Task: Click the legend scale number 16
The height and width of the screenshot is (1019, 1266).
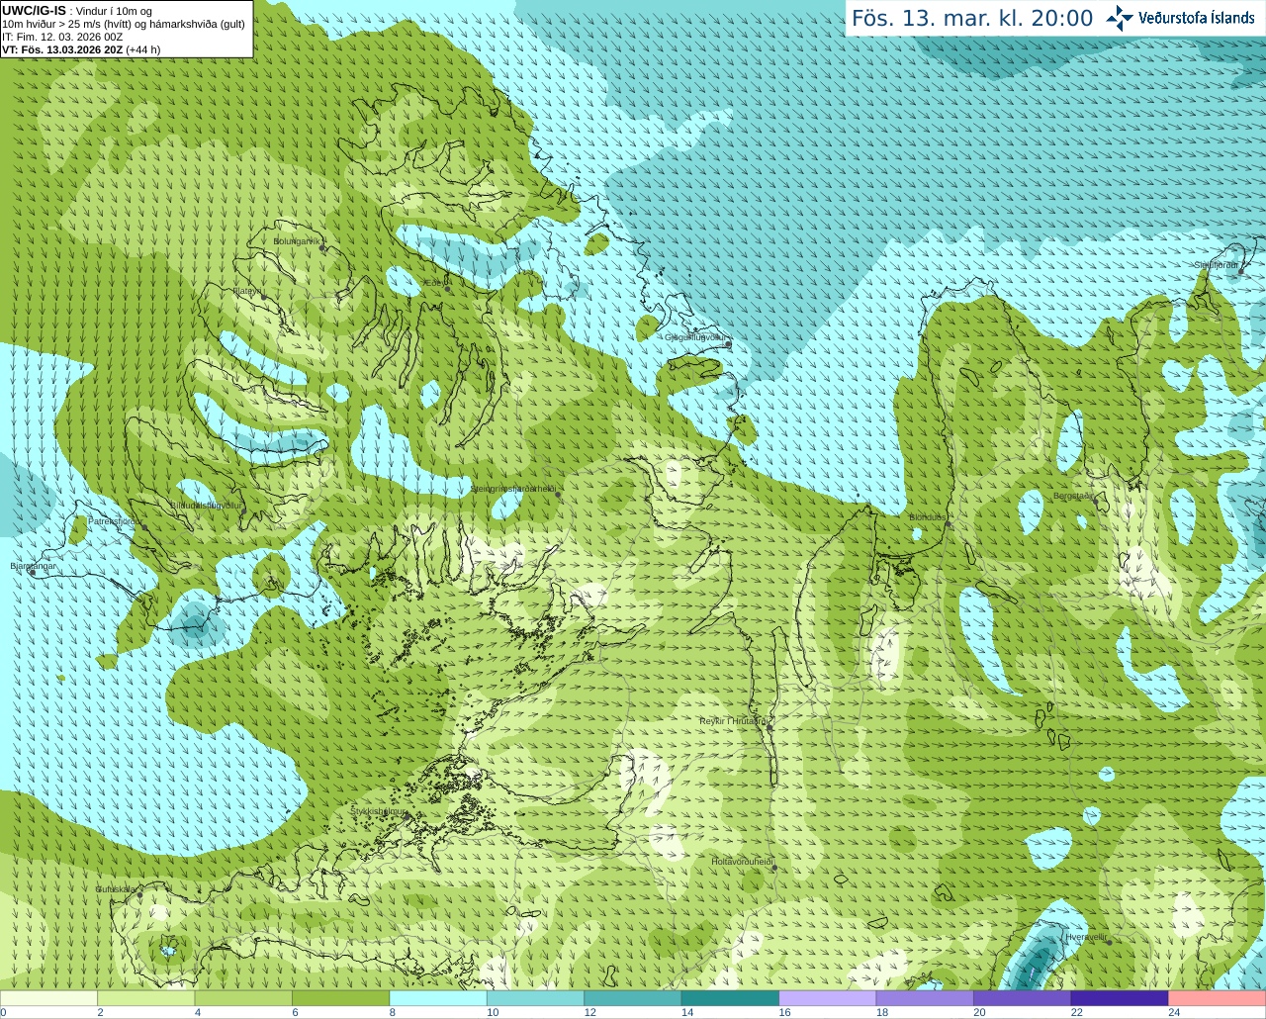Action: (784, 1012)
